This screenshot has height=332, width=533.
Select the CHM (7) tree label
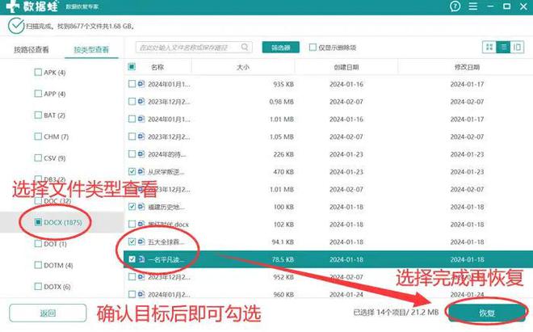click(56, 137)
